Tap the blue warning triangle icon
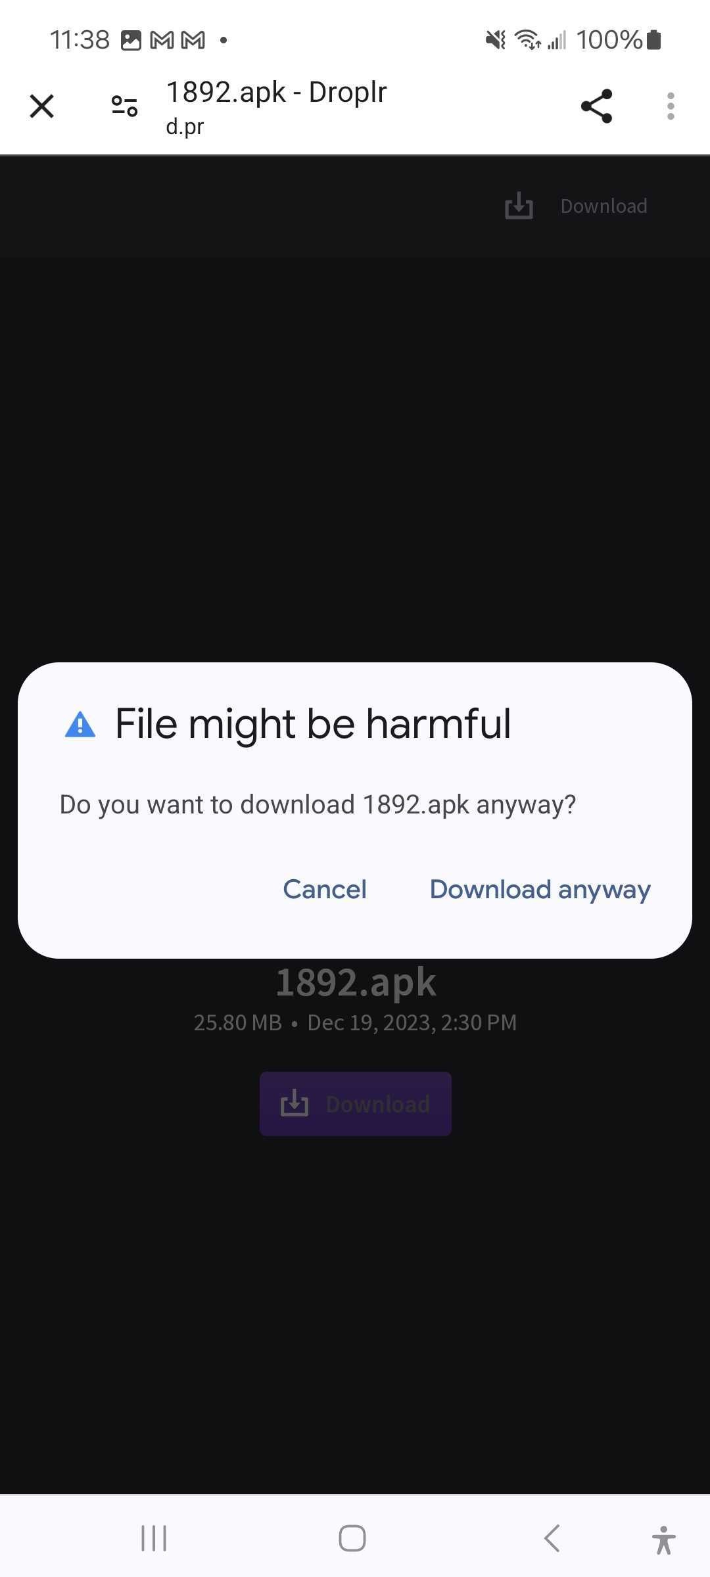The width and height of the screenshot is (710, 1577). click(x=80, y=724)
